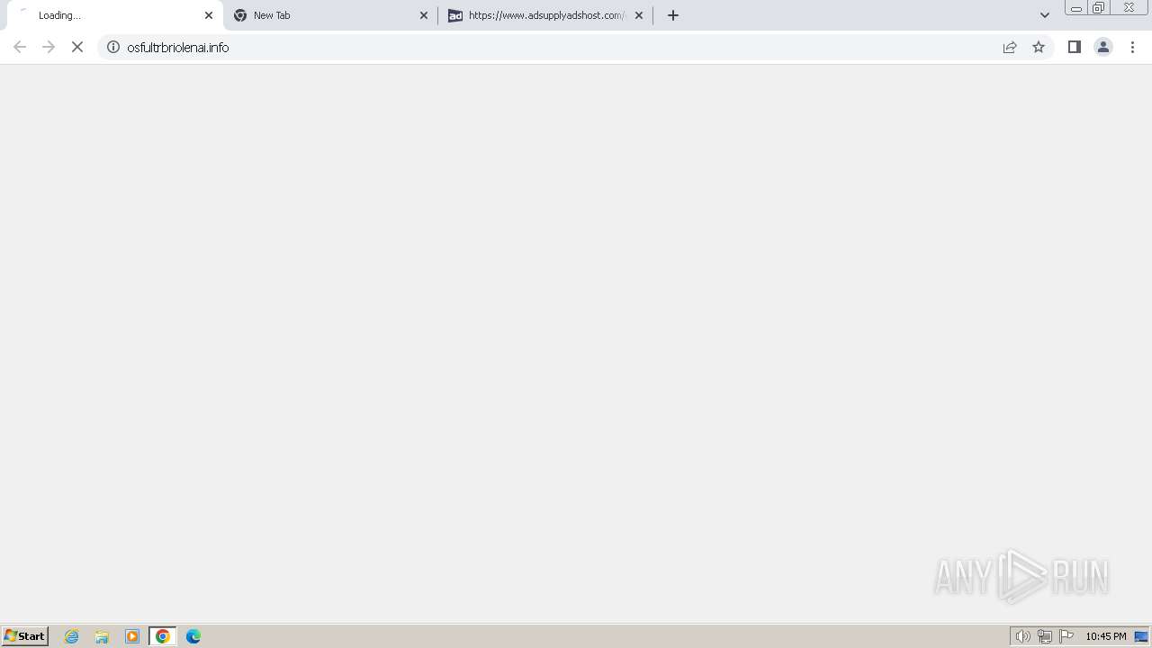Close the adsupplyadshost.com tab

click(639, 15)
